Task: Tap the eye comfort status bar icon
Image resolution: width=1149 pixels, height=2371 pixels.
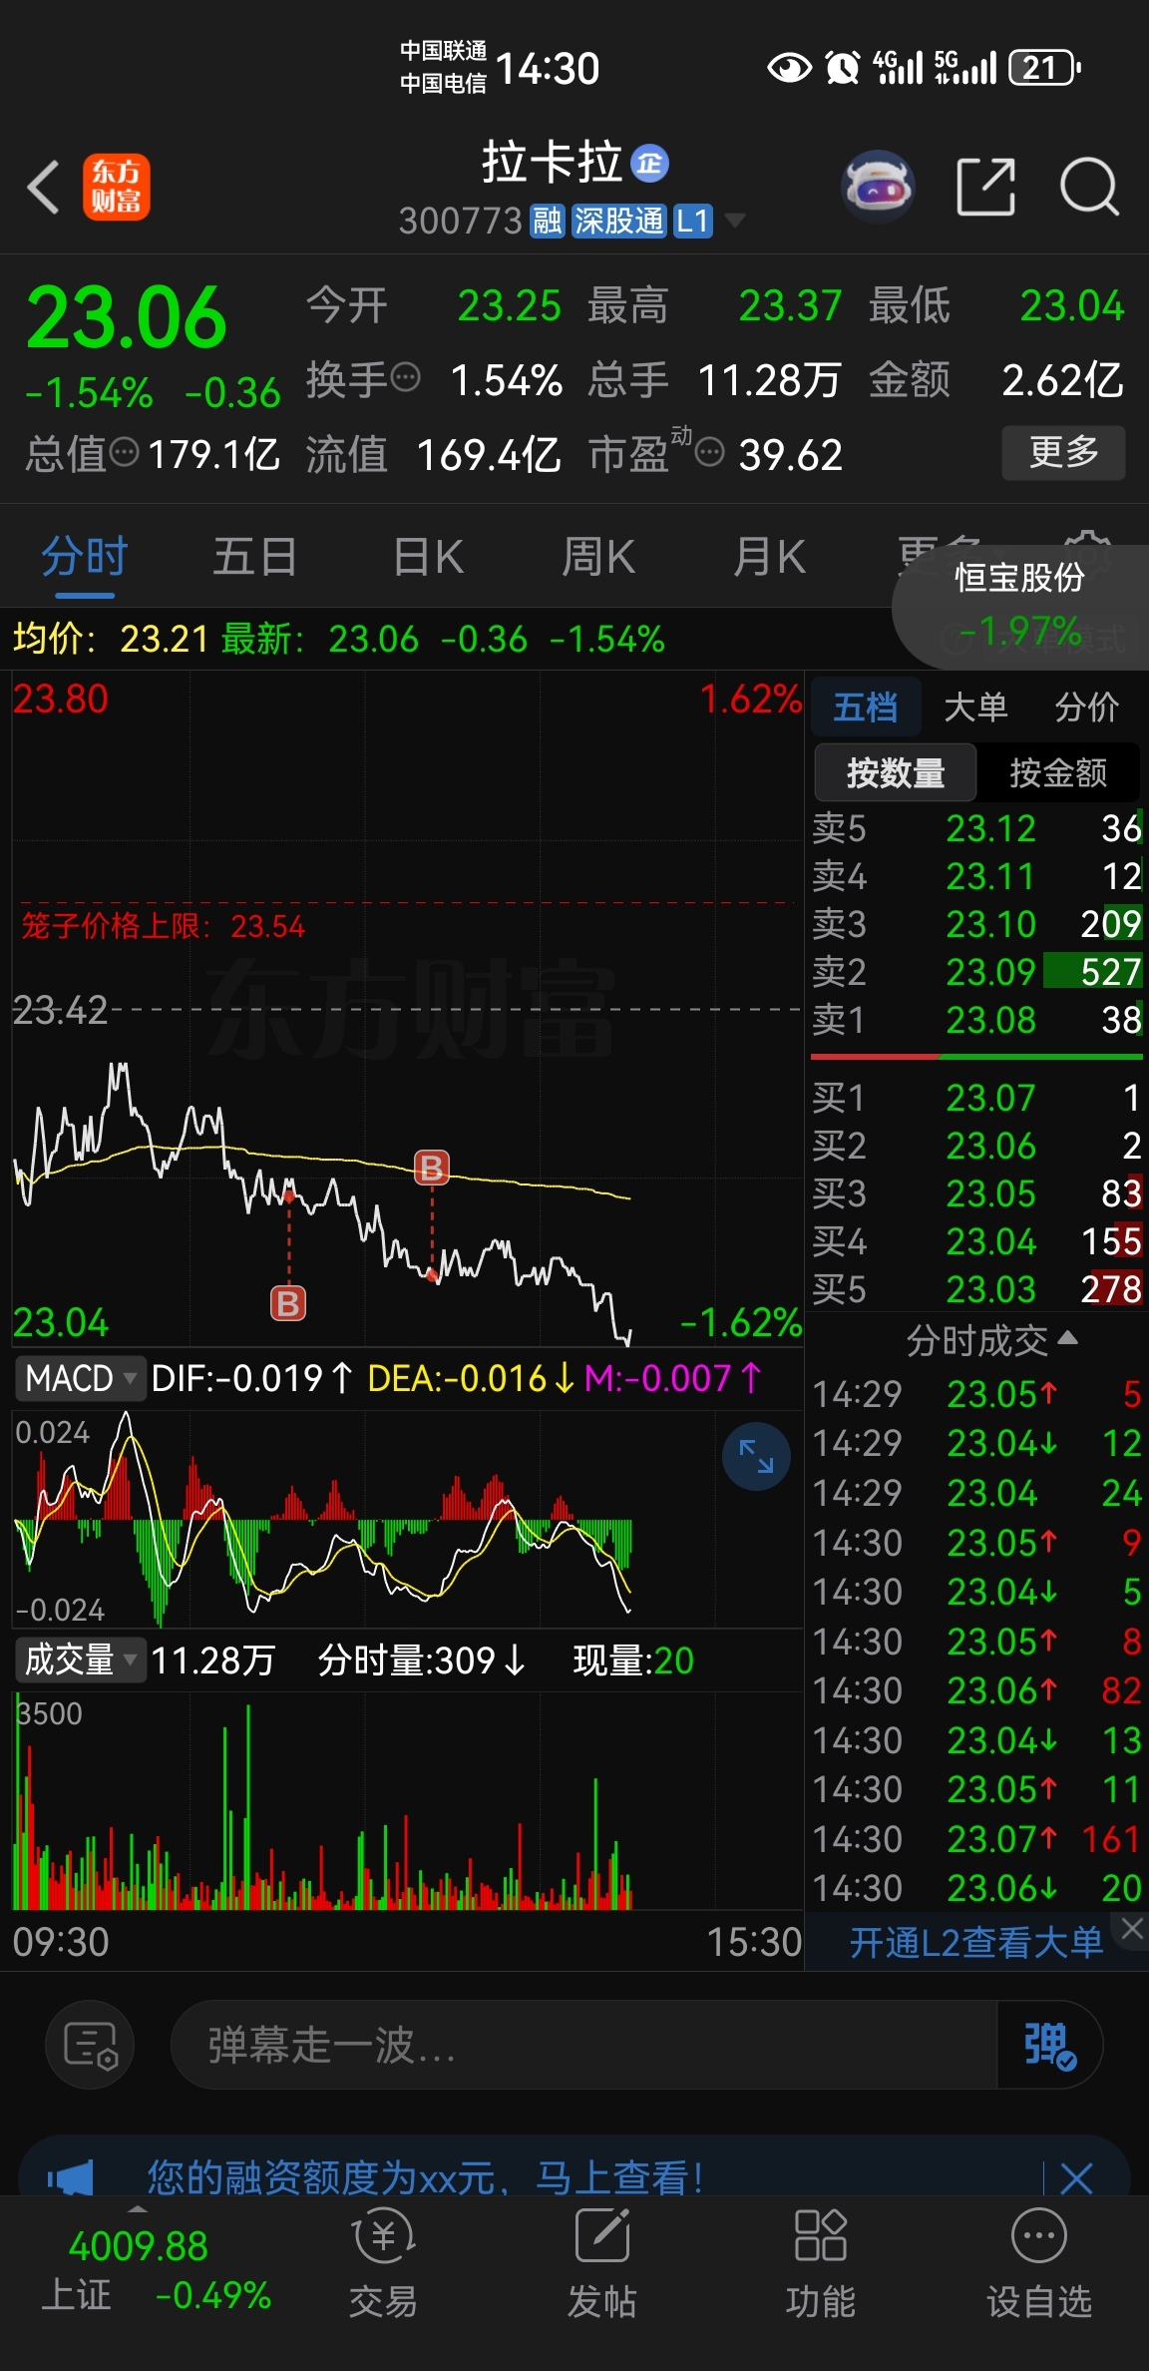Action: 789,68
